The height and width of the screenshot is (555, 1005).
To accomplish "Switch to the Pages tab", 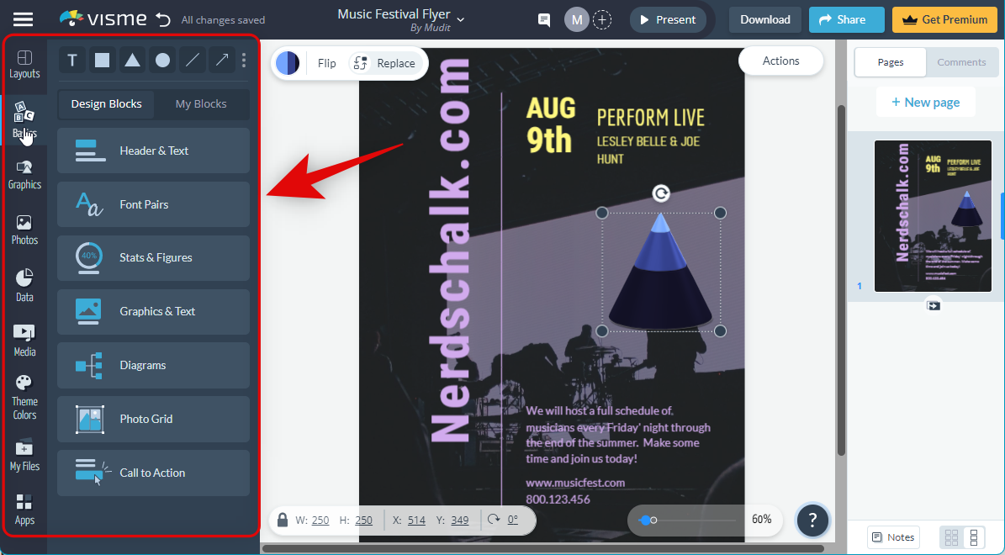I will coord(891,62).
